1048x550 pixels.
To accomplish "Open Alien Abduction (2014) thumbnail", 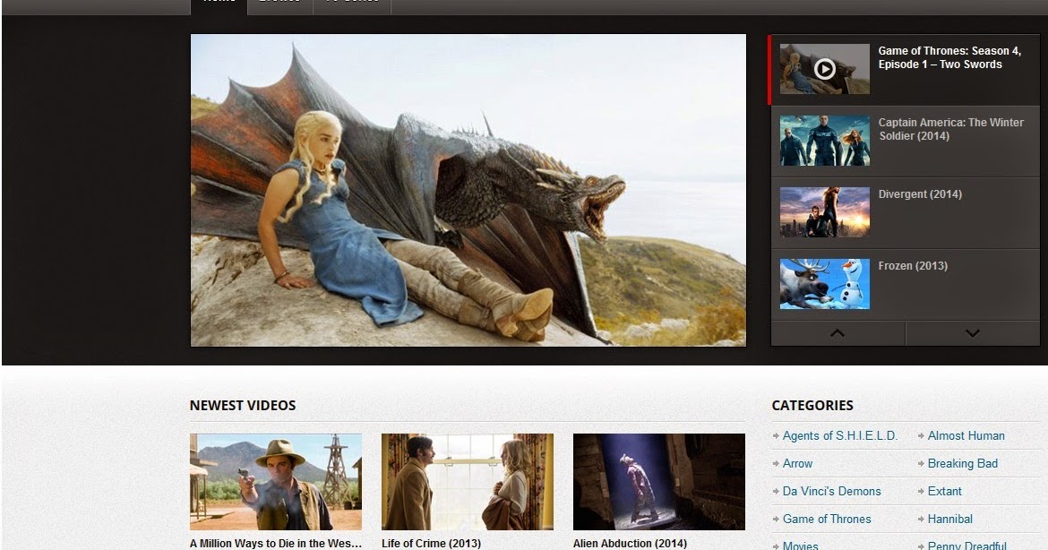I will (659, 482).
